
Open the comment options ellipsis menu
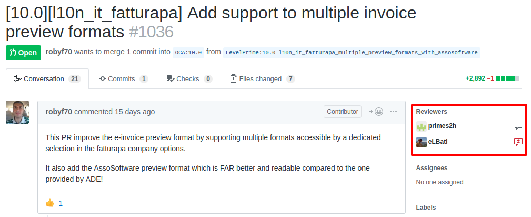pyautogui.click(x=394, y=112)
